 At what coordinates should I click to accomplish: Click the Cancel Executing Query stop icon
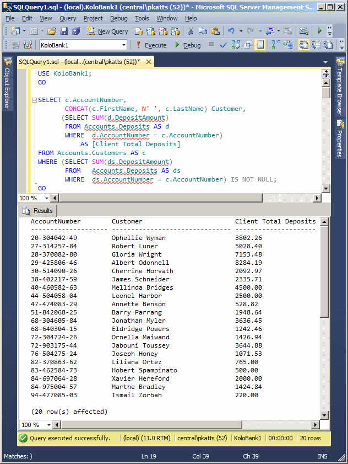coord(211,44)
